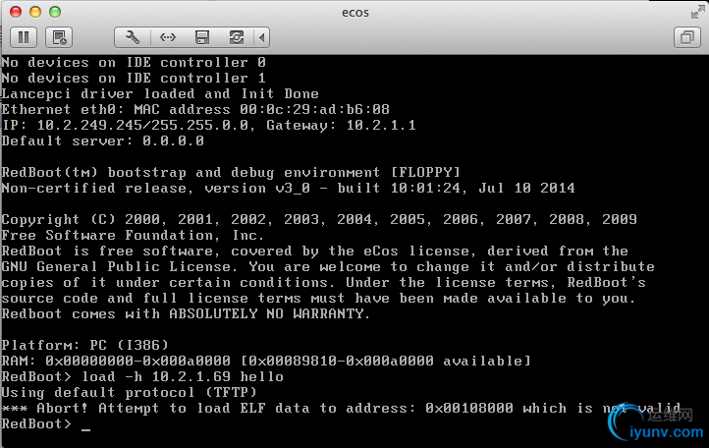Click 'Redboot comes with ABSOLUTELY NO WARRANTY.'
The width and height of the screenshot is (709, 448).
point(186,313)
